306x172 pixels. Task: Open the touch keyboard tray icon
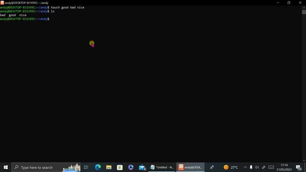[271, 167]
